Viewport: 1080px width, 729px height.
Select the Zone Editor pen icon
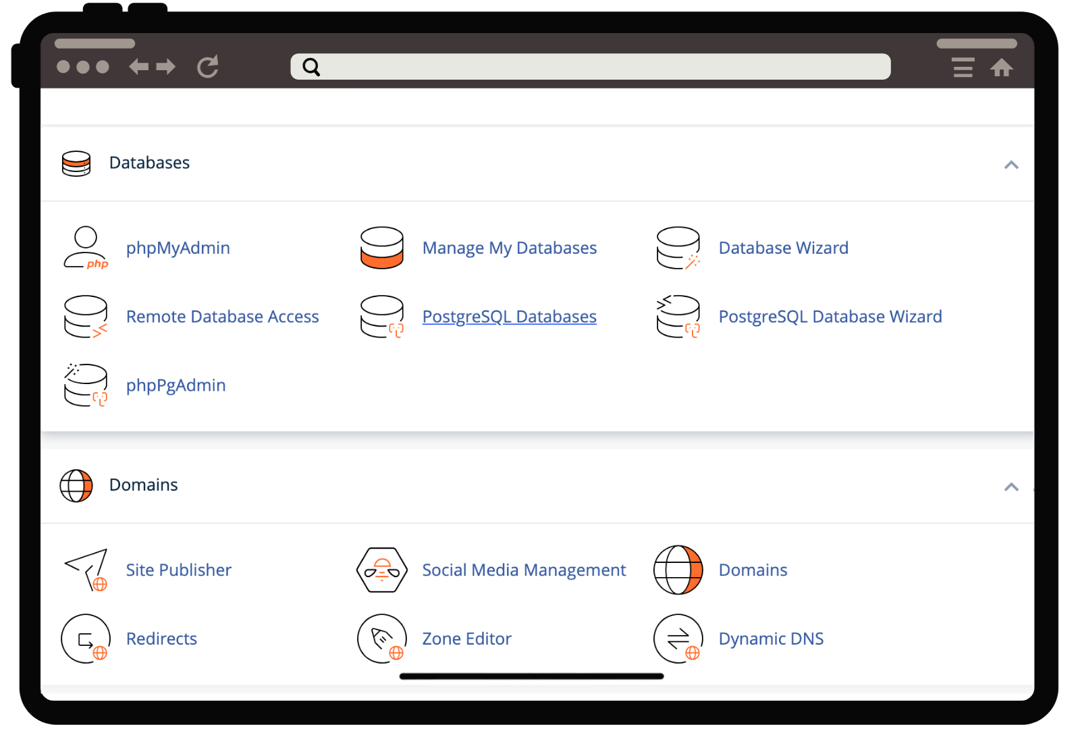pos(381,639)
